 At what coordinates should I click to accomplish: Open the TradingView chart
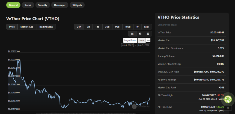coord(46,27)
